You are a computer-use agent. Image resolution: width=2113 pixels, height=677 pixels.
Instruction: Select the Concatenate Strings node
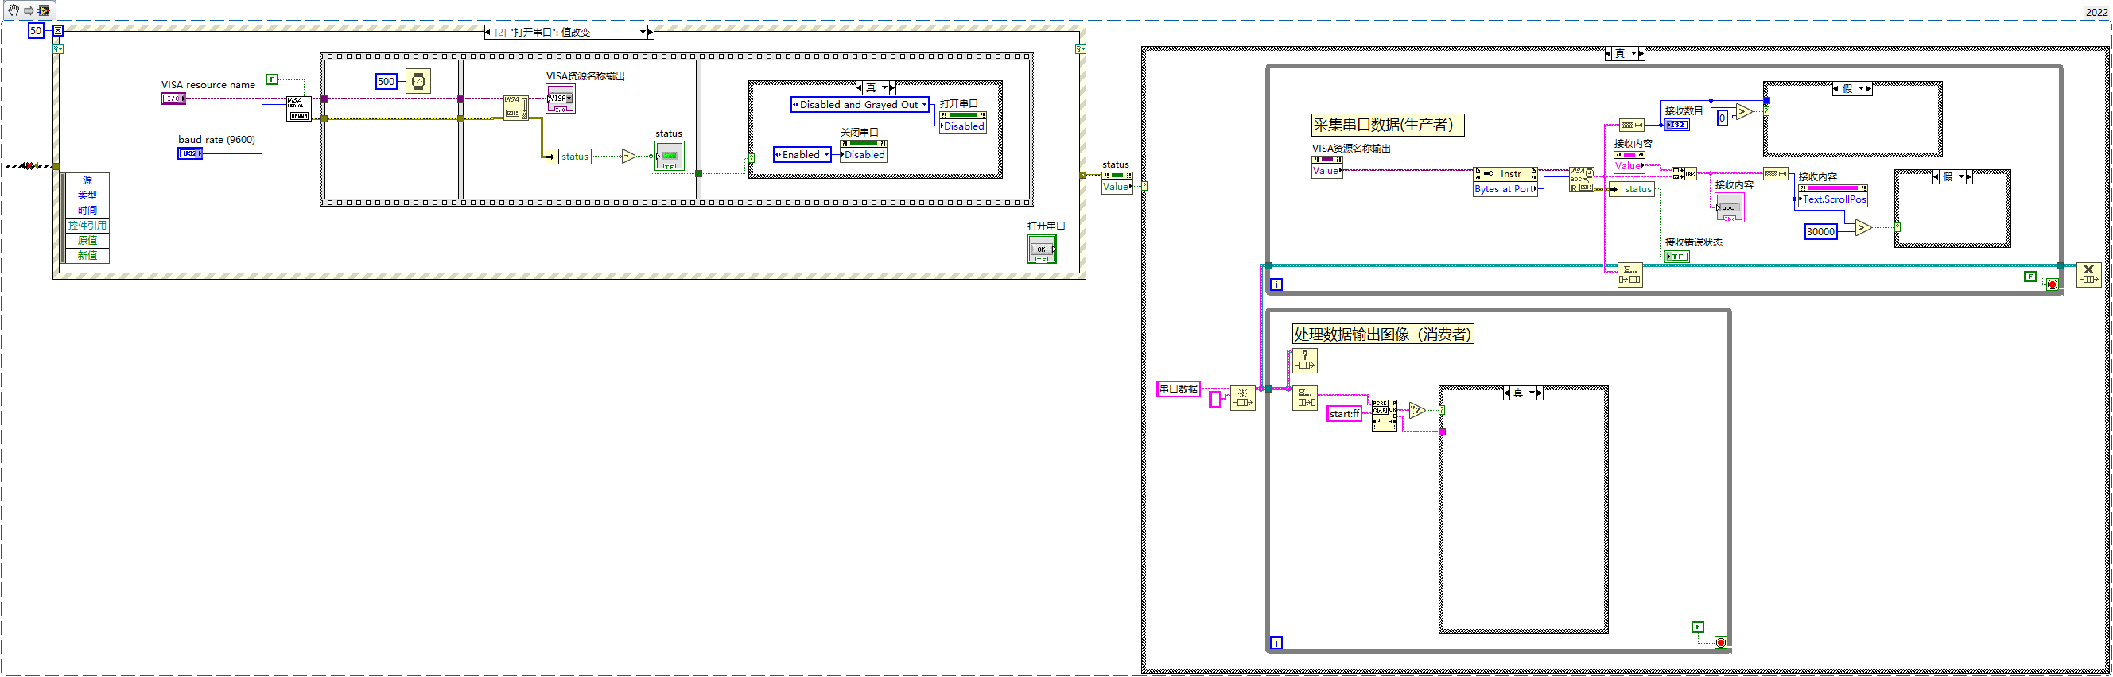(x=1684, y=174)
